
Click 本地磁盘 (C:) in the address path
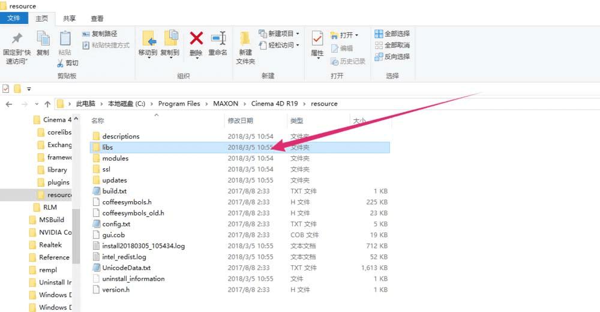(127, 104)
